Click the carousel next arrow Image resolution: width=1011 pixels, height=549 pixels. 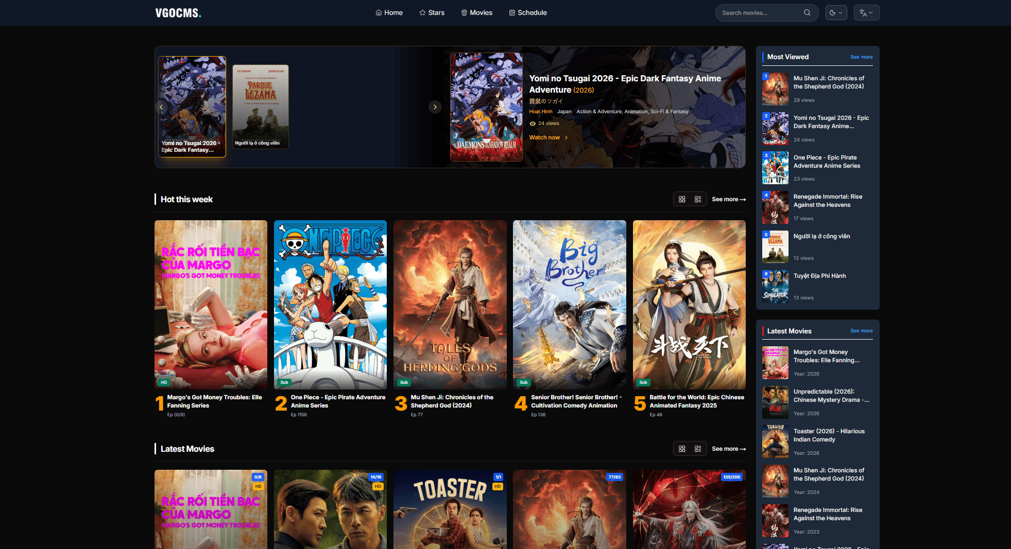pos(435,107)
